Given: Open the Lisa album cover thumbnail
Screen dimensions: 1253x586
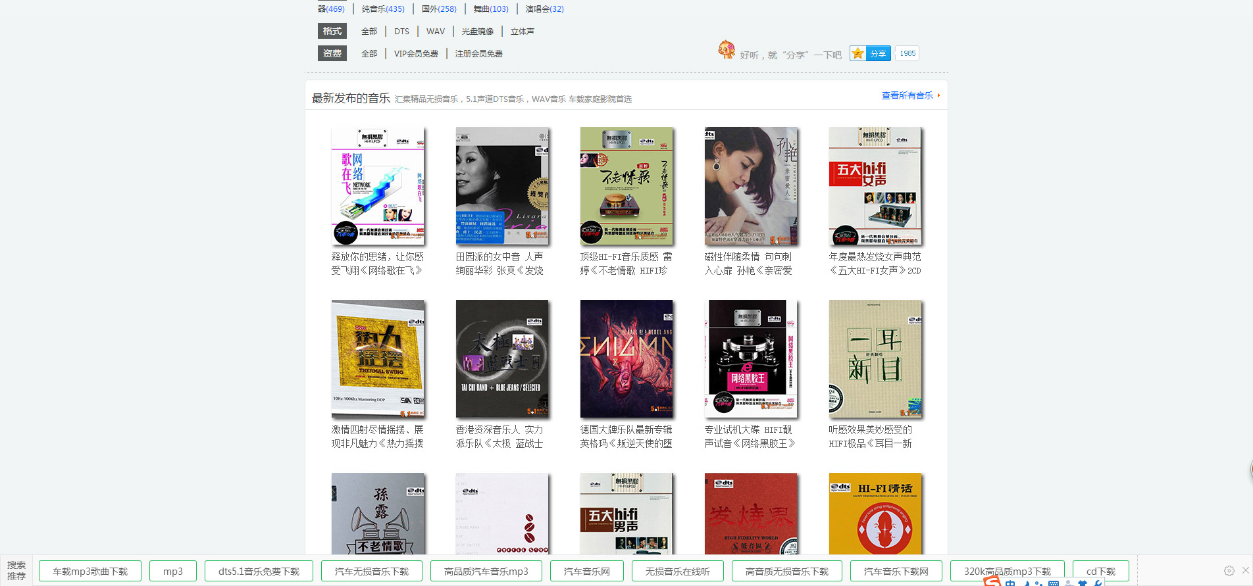Looking at the screenshot, I should 502,186.
